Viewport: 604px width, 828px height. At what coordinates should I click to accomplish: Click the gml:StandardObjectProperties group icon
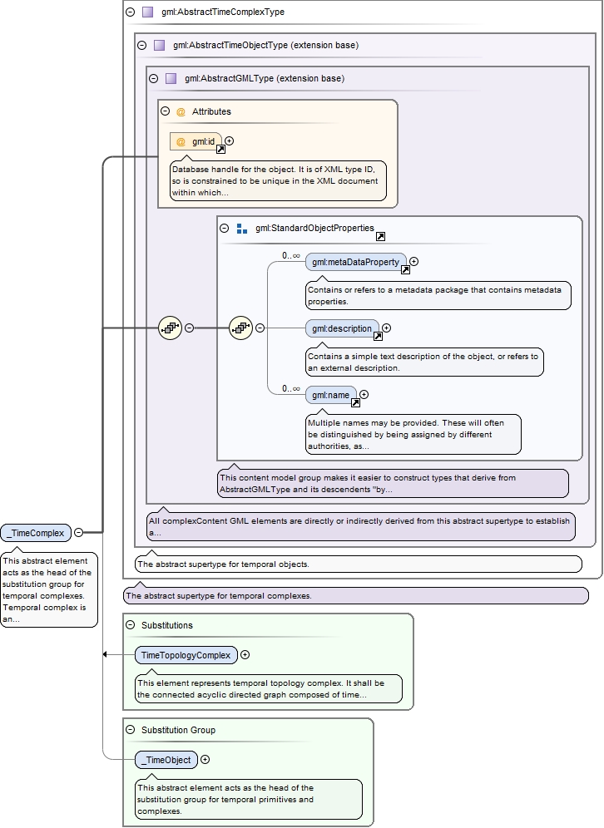coord(242,229)
